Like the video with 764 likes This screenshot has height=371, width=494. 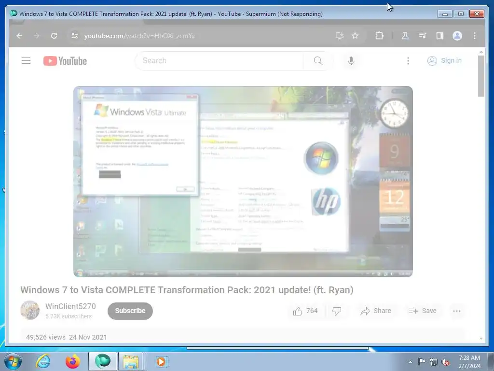[305, 311]
